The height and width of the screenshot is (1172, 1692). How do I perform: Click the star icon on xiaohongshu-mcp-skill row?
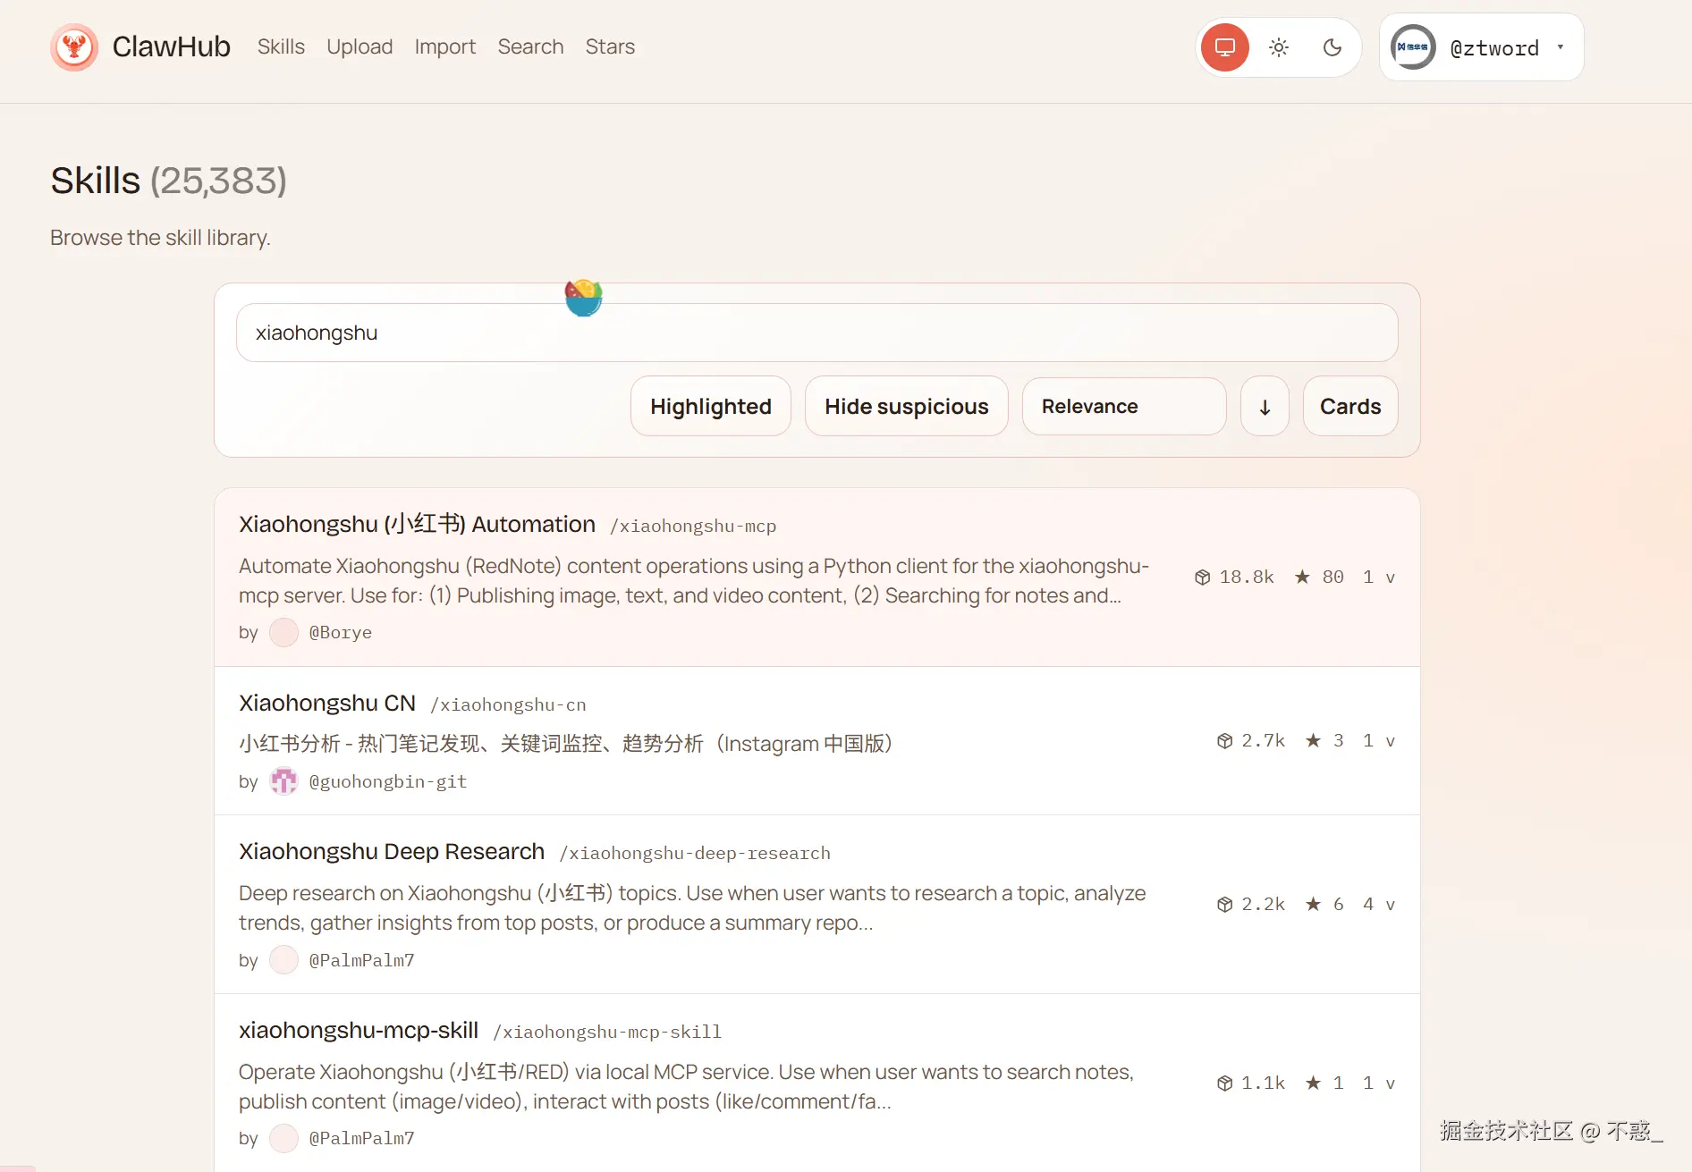pos(1313,1083)
